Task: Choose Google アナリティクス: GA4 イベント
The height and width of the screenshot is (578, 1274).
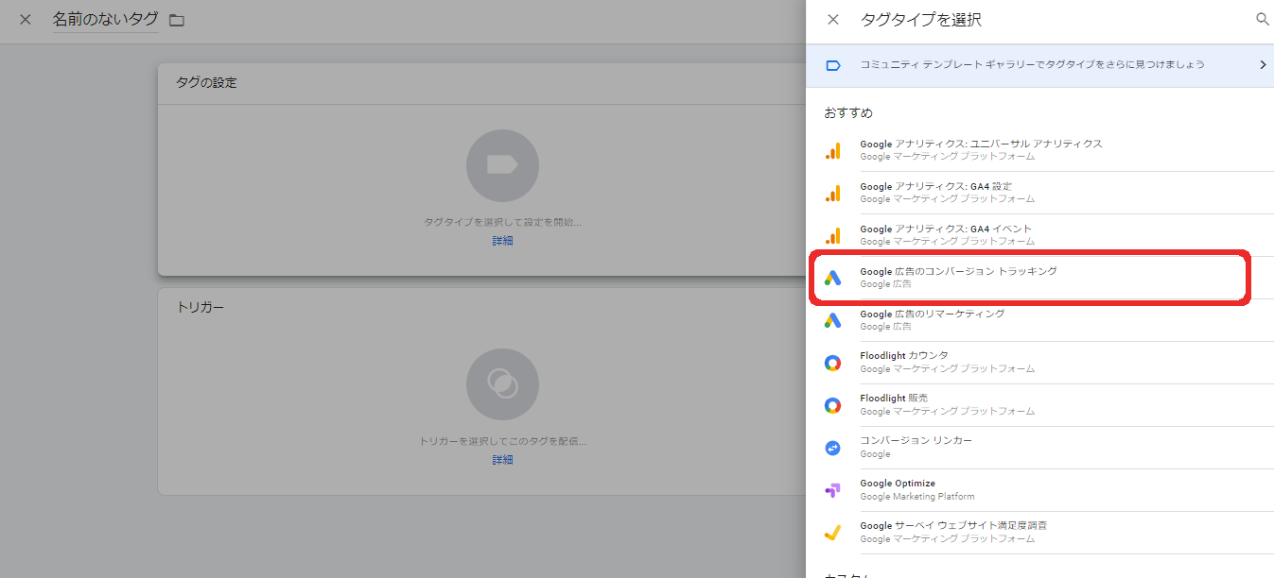Action: tap(946, 229)
